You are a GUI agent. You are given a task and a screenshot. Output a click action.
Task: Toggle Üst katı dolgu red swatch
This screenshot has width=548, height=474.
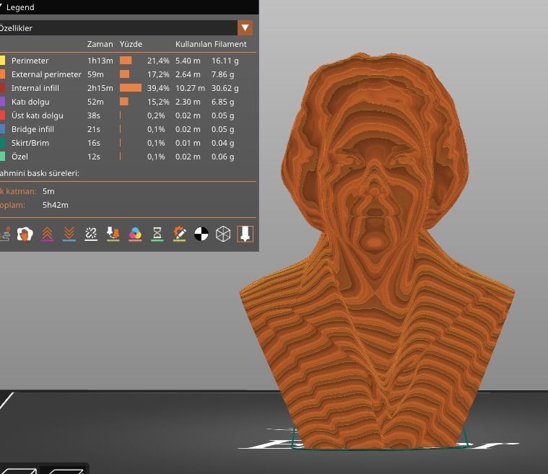pos(2,115)
